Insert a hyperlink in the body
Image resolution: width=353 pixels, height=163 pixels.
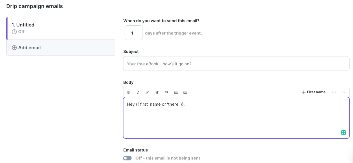click(x=147, y=92)
